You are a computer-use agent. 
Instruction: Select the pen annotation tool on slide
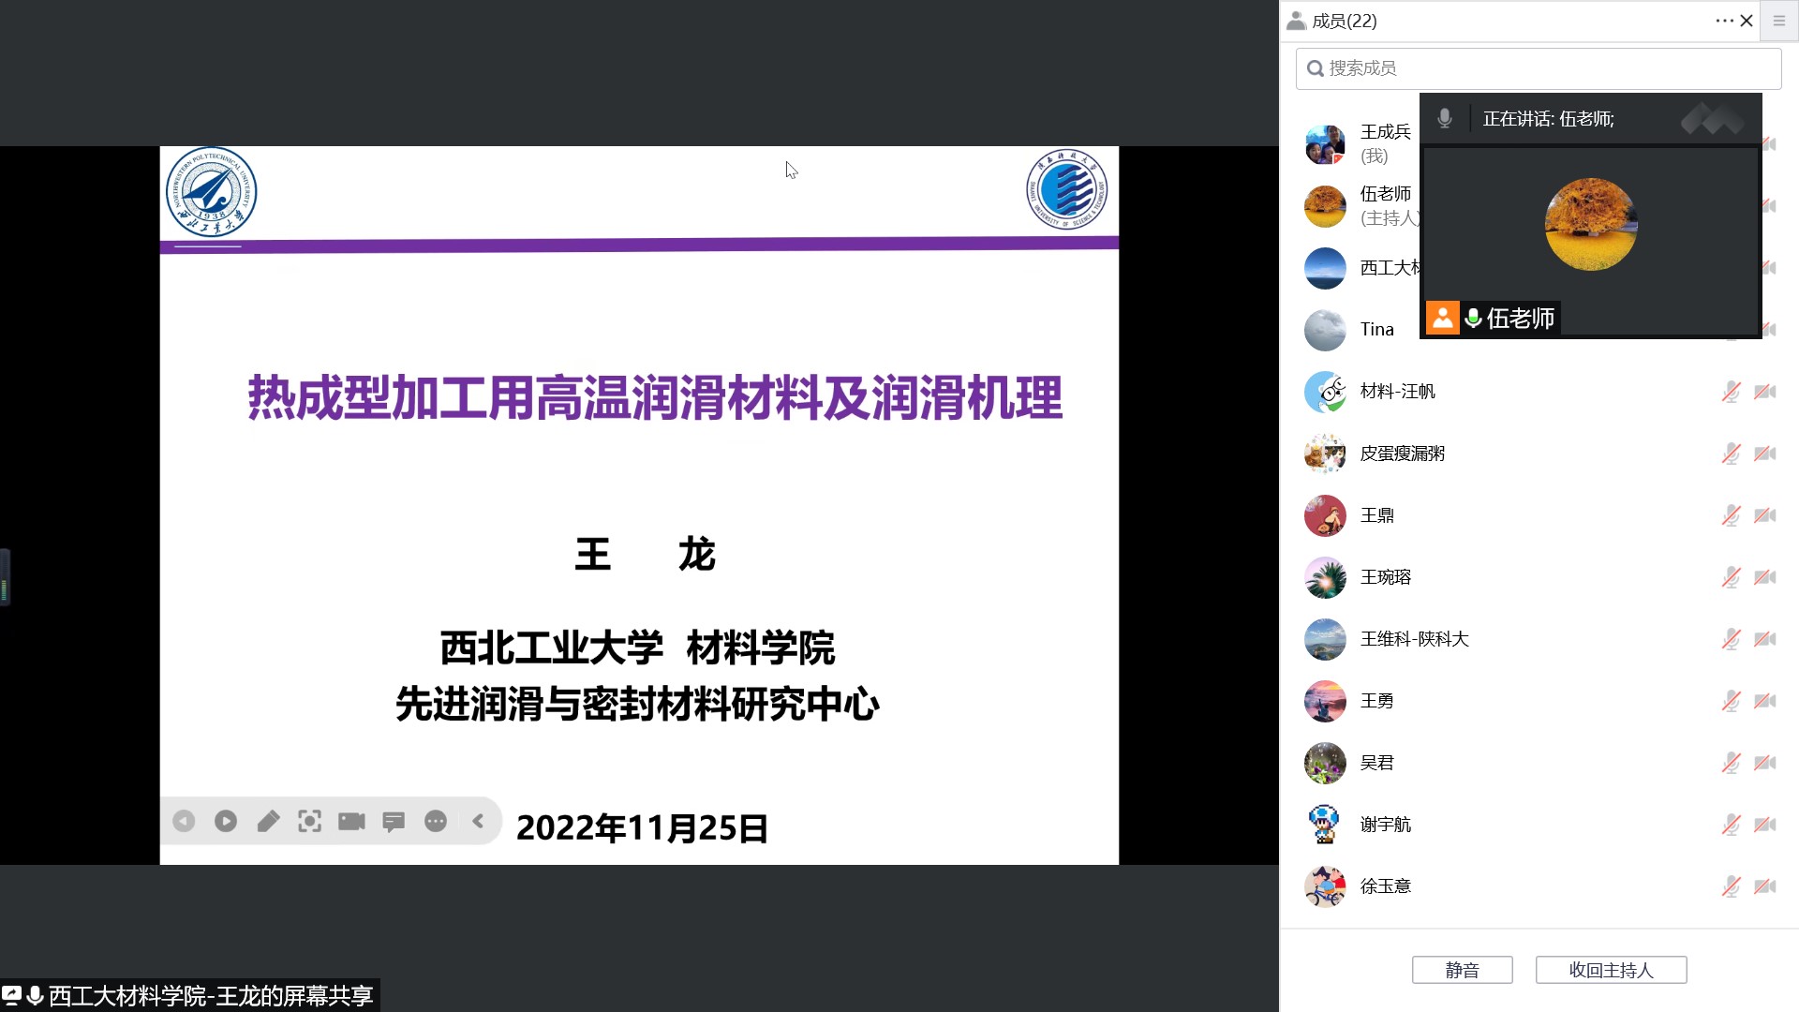(268, 822)
